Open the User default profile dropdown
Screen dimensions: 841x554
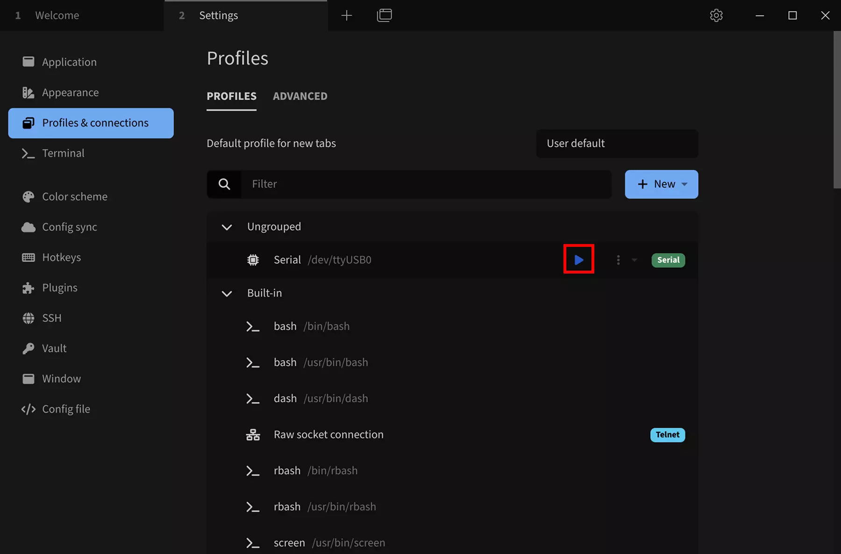coord(617,144)
